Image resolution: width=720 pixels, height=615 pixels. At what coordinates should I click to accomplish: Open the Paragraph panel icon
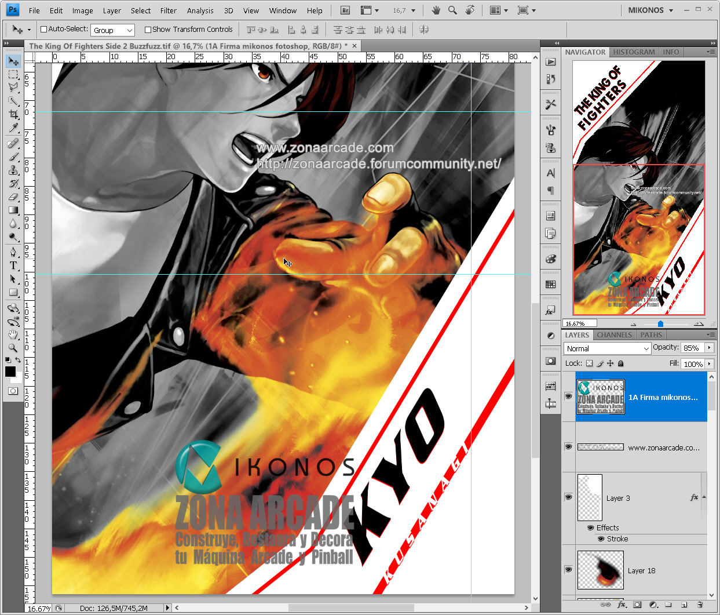click(x=551, y=191)
